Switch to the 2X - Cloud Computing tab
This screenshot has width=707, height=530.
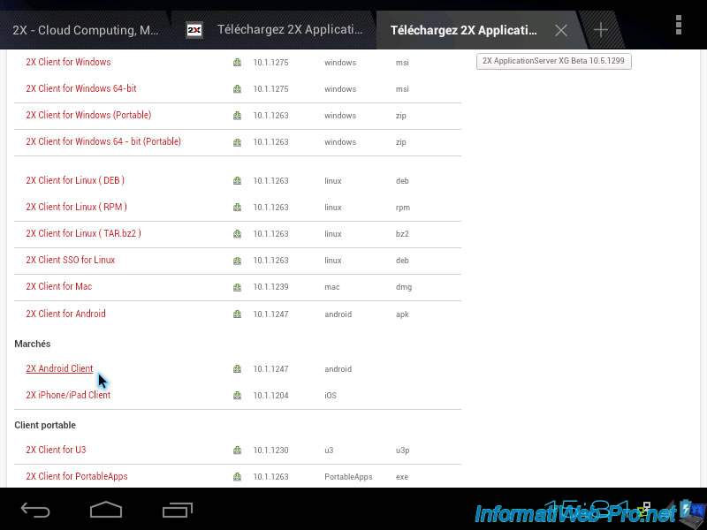click(85, 30)
